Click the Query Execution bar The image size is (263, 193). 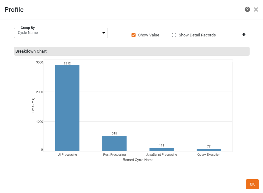(x=208, y=150)
